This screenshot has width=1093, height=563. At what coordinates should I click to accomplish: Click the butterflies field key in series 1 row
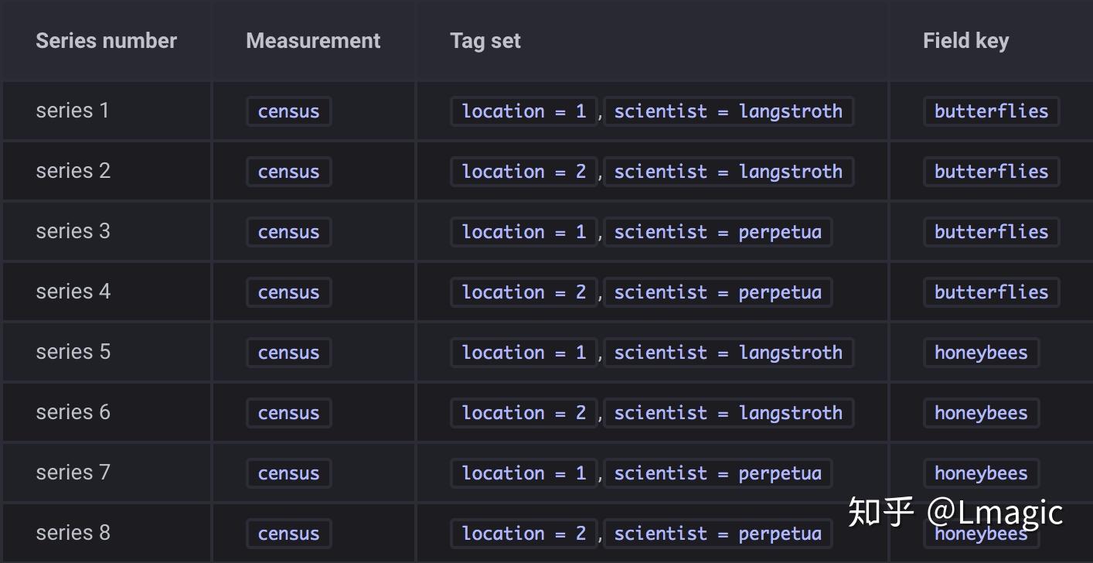tap(991, 111)
